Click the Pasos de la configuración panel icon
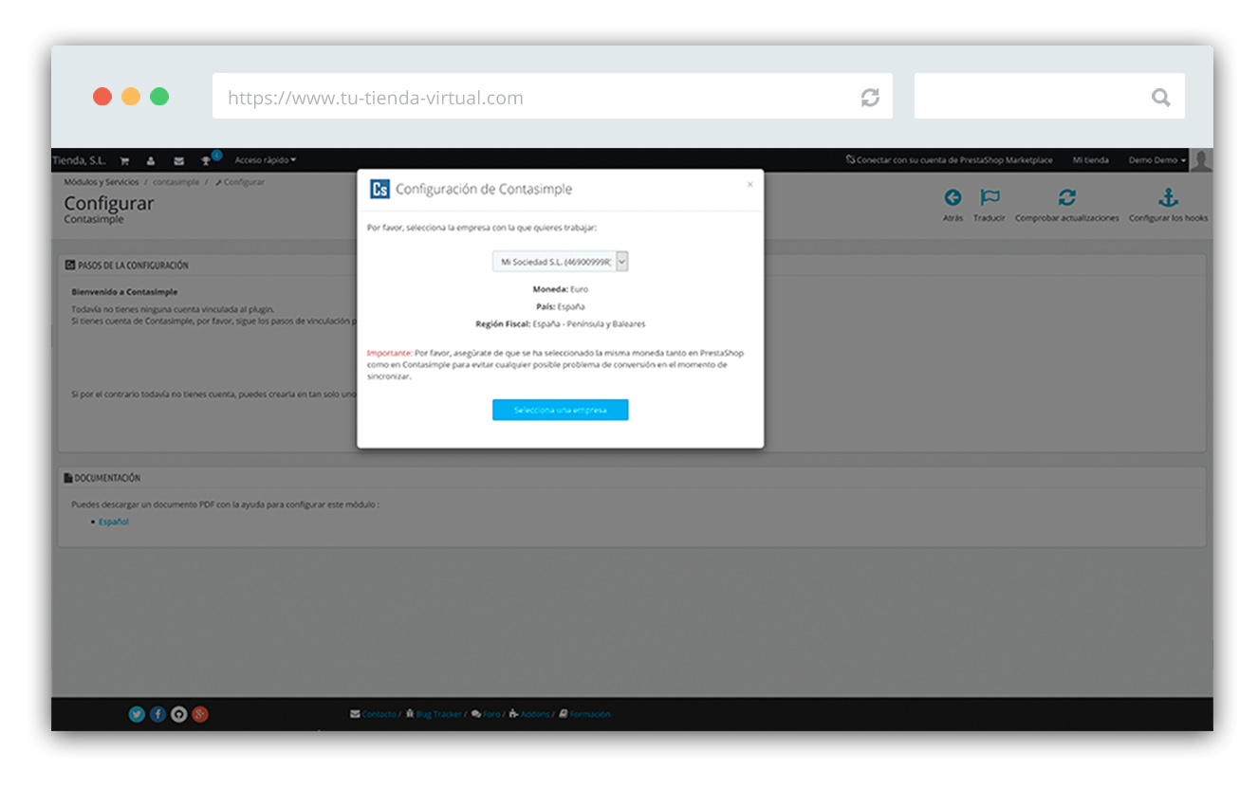The image size is (1258, 789). (x=69, y=266)
